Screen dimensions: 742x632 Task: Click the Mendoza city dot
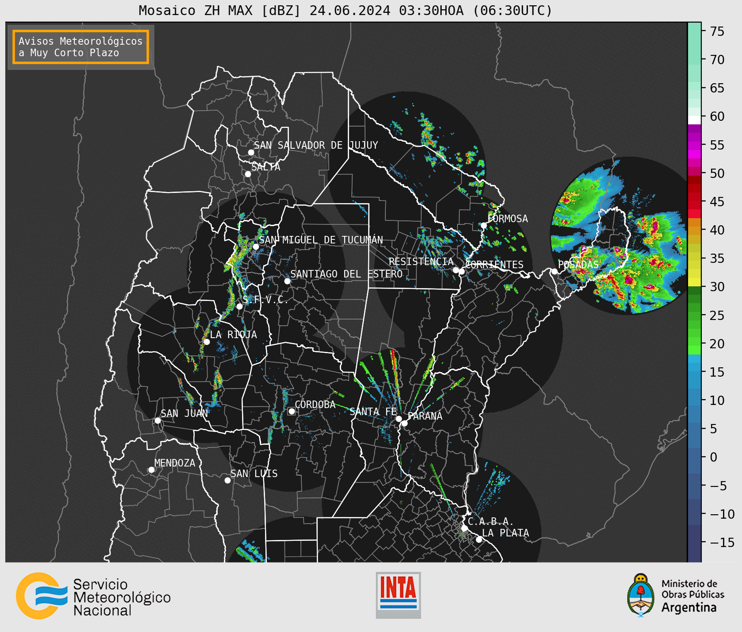(x=151, y=470)
